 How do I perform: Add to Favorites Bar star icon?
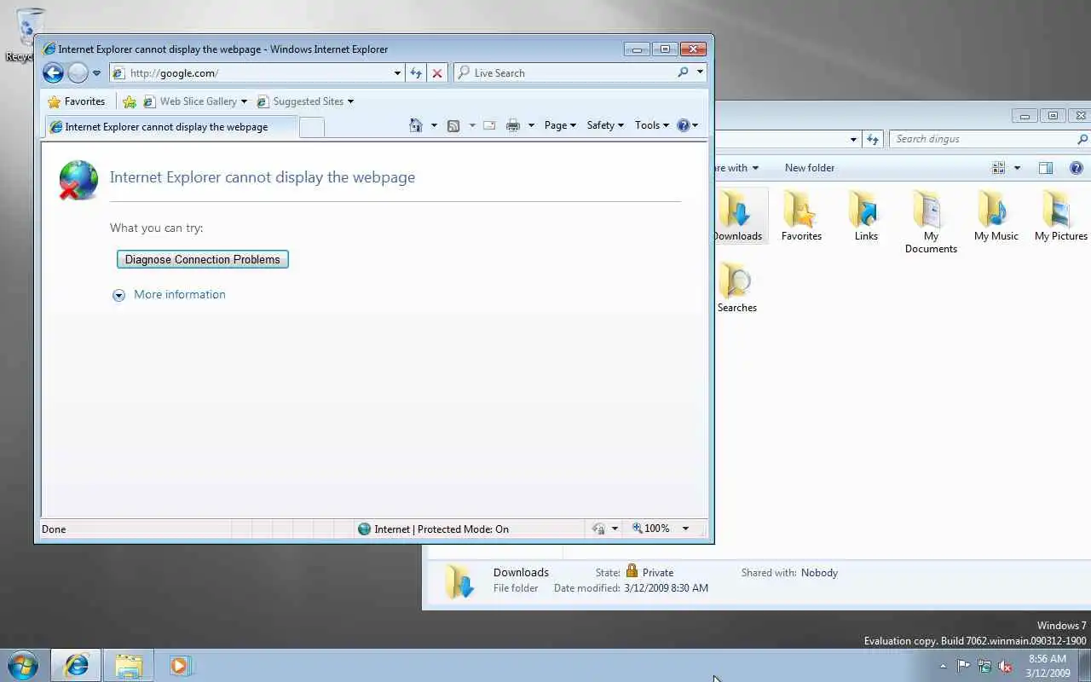(x=130, y=101)
